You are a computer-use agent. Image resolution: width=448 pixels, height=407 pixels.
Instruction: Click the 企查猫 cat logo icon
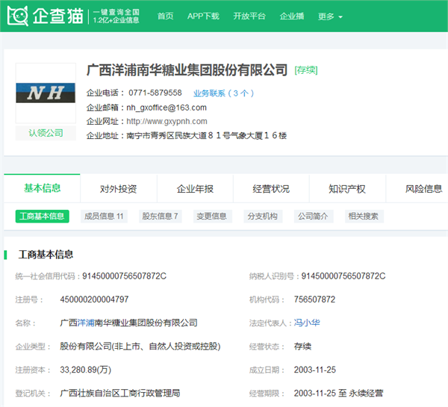pyautogui.click(x=18, y=16)
